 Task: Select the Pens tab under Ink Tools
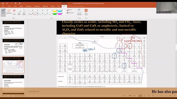64,6
